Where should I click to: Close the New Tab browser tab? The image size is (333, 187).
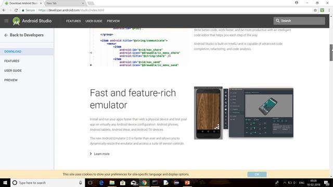[83, 4]
